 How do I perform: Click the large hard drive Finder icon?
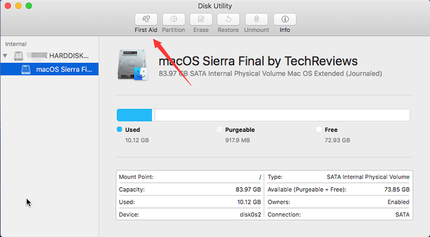133,65
